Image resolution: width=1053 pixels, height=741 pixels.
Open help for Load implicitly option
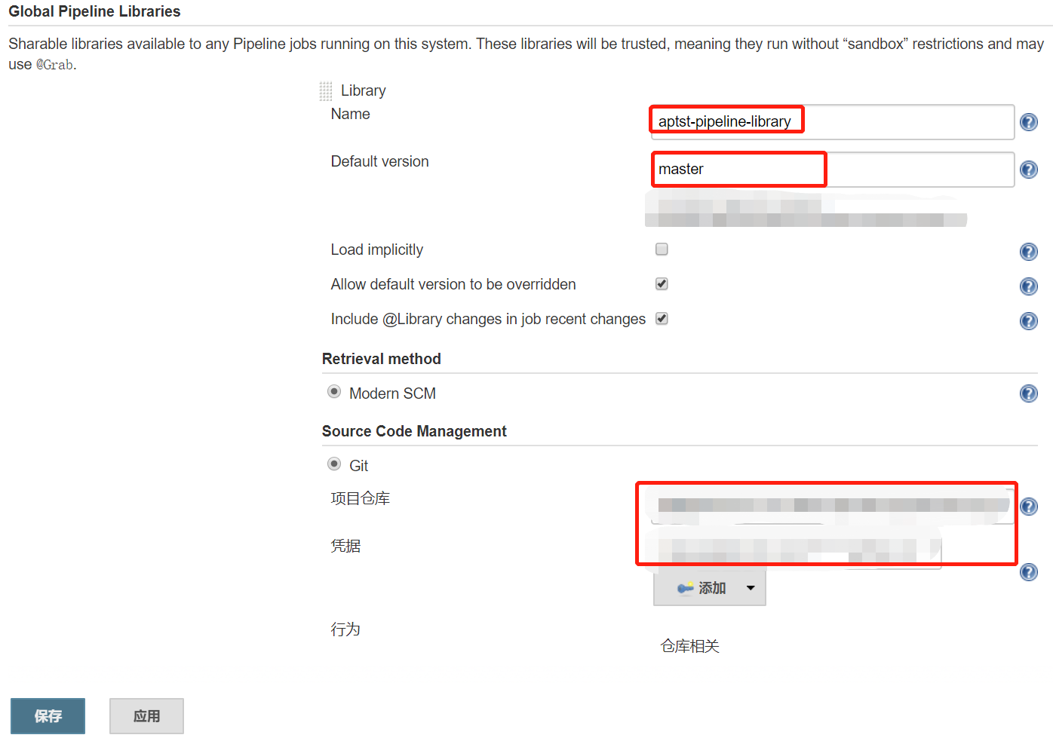click(1028, 252)
